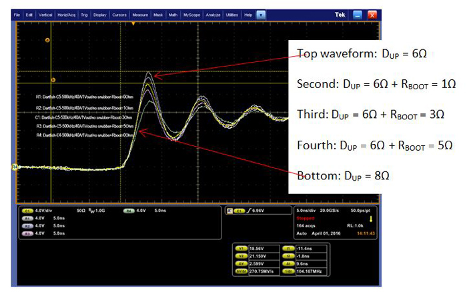
Task: Expand the menu bar dropdown arrow after Help
Action: (x=261, y=14)
